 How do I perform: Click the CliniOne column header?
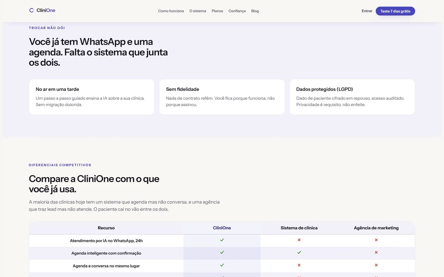tap(222, 228)
